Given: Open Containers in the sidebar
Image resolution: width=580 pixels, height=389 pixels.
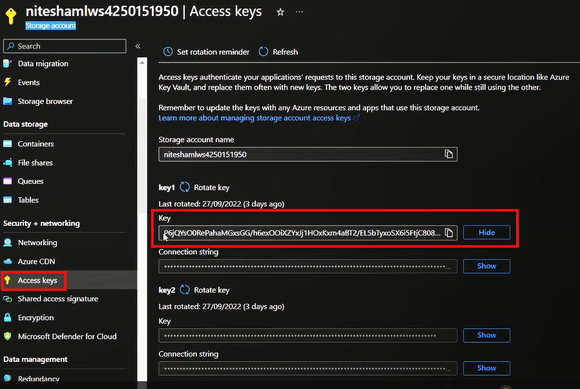Looking at the screenshot, I should point(36,144).
